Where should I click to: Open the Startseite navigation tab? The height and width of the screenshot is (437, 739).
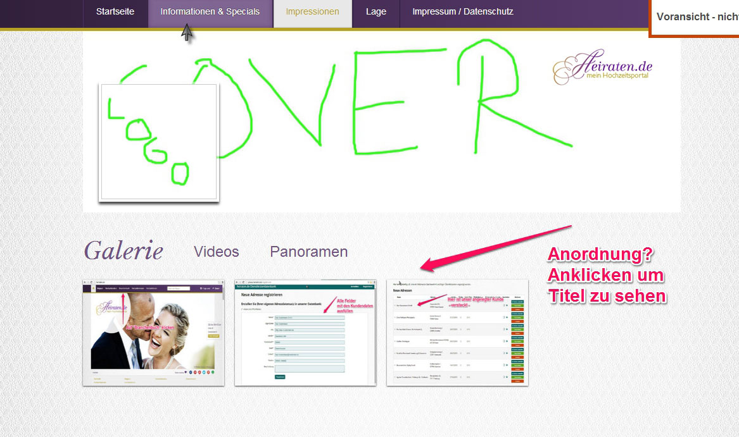point(115,12)
